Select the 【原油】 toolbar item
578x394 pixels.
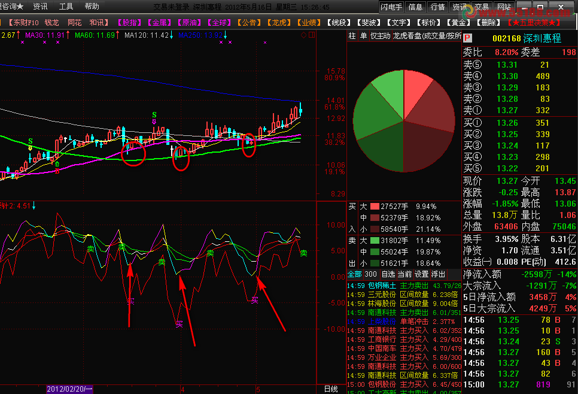tap(189, 23)
